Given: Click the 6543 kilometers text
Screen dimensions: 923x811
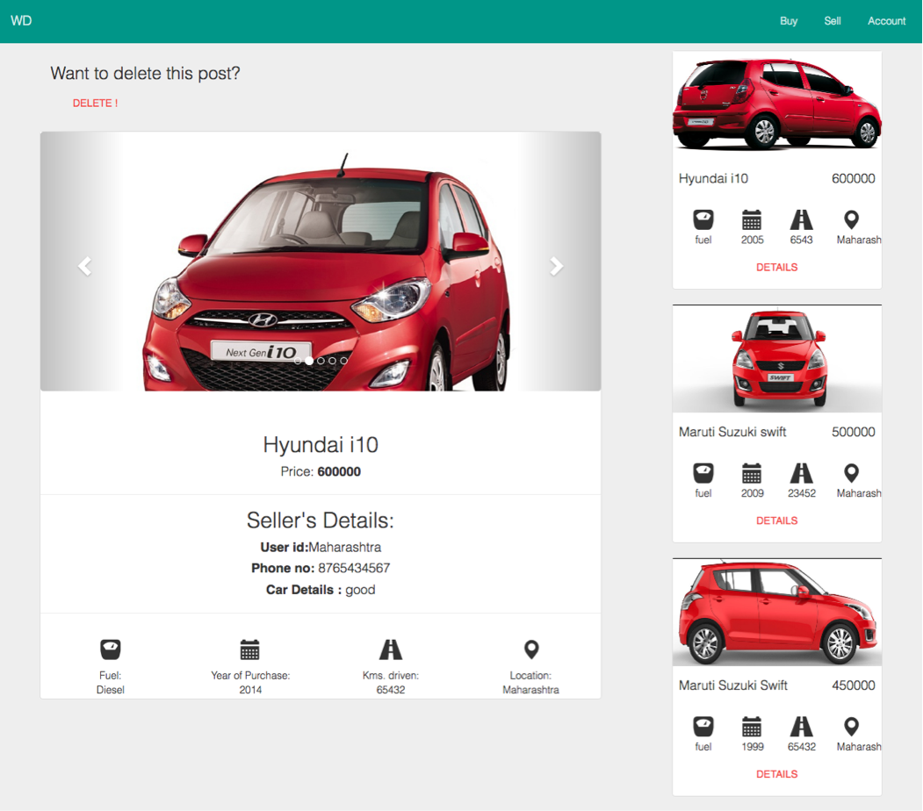Looking at the screenshot, I should (x=801, y=240).
